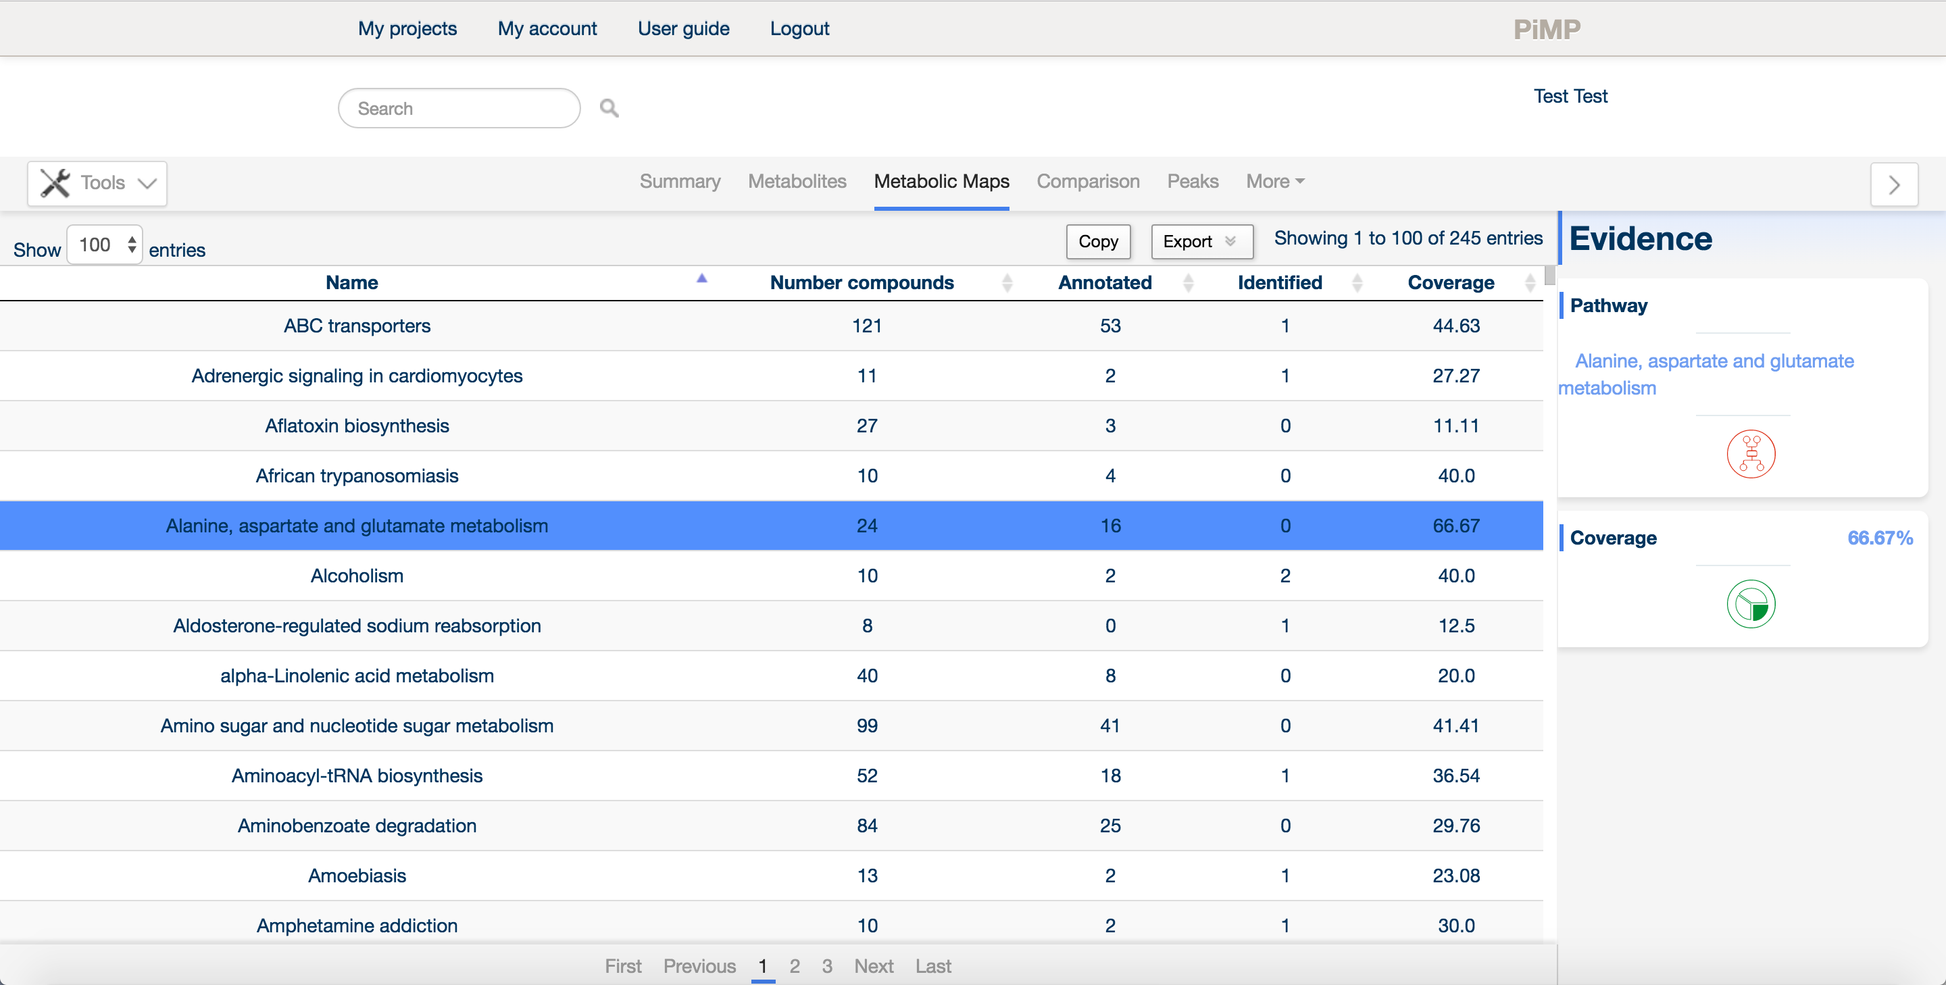
Task: Sort by Annotated column arrows
Action: (x=1188, y=282)
